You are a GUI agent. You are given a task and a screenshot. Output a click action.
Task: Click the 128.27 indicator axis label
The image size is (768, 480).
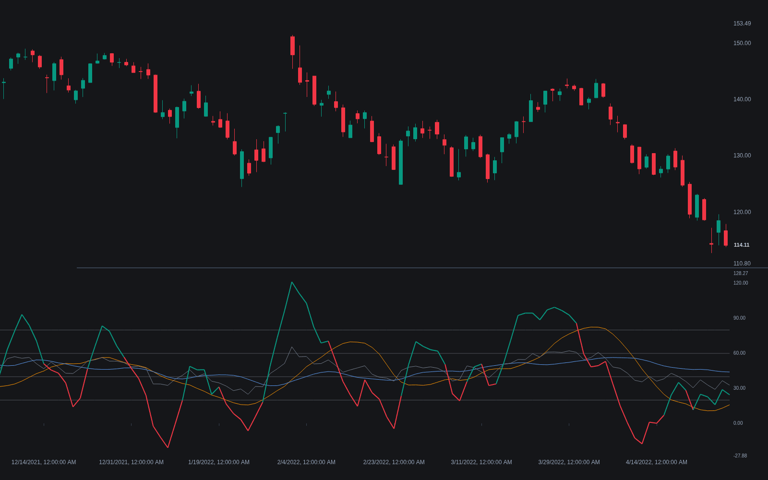[x=741, y=274]
